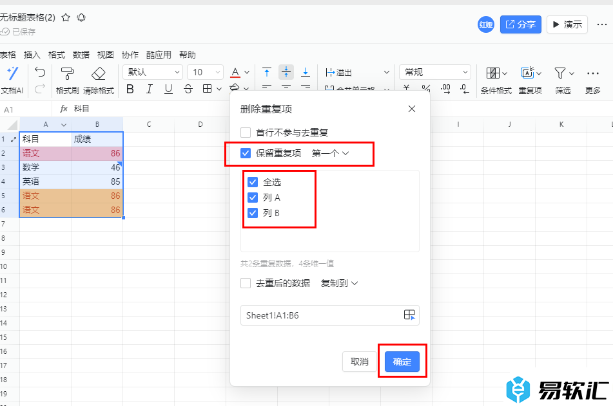
Task: Uncheck column A in the dialog
Action: 253,198
